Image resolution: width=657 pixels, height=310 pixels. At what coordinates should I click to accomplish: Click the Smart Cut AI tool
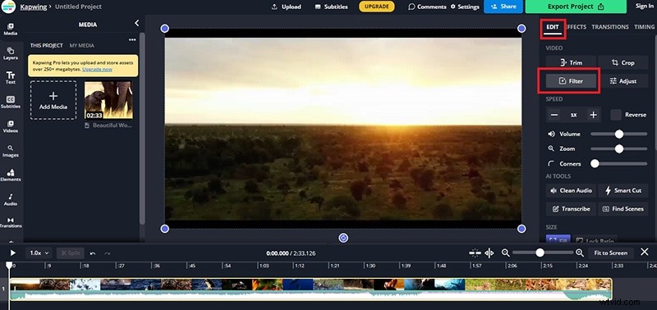(x=623, y=190)
